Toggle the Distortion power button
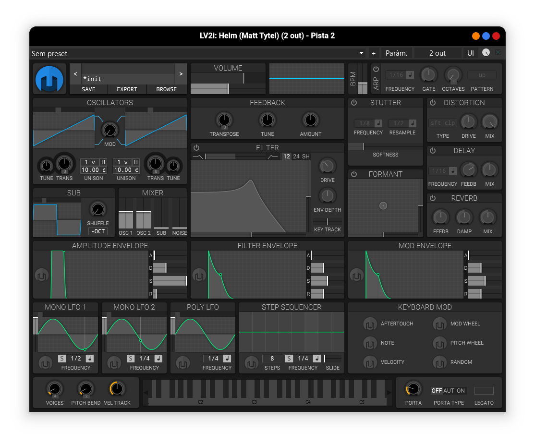Viewport: 535px width, 444px height. point(432,103)
